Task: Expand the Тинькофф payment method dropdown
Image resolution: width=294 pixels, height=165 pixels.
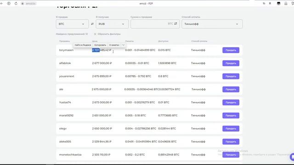Action: click(212, 24)
